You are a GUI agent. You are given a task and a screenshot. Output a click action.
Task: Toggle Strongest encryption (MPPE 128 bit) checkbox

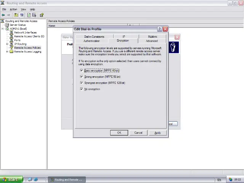coord(81,83)
